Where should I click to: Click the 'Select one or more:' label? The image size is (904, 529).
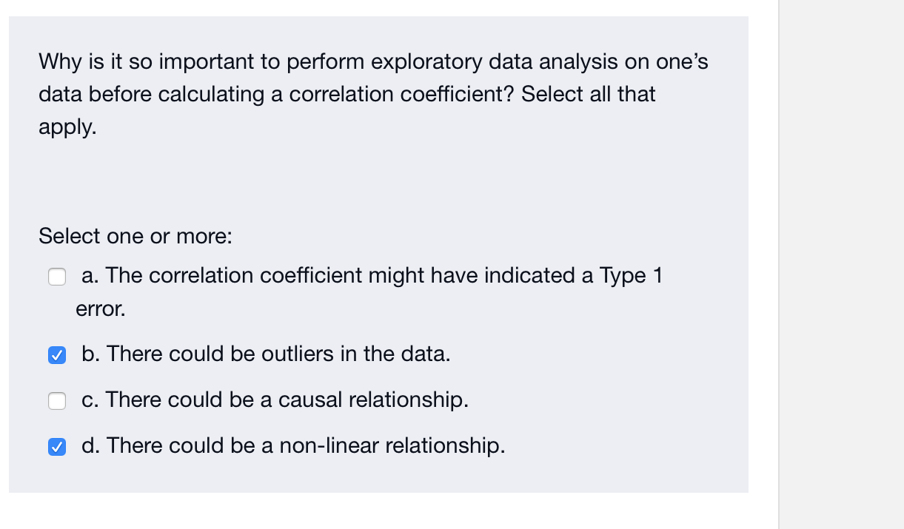[135, 236]
